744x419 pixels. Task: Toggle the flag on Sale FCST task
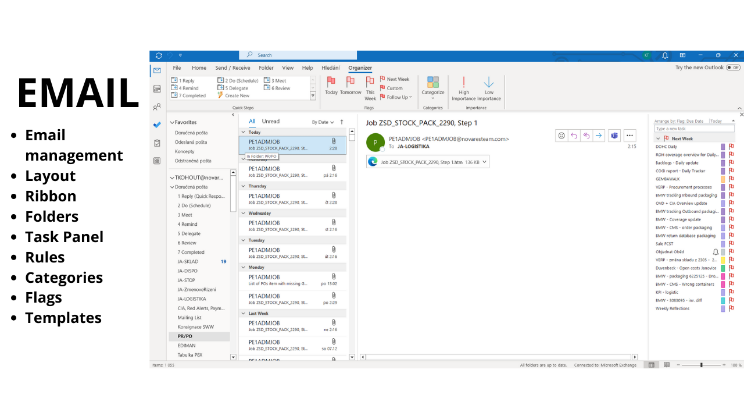[731, 244]
